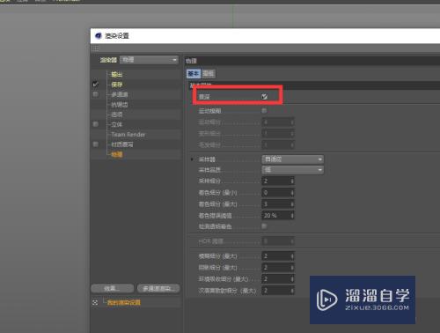Select 多通道 in the settings list
The image size is (440, 333).
point(120,94)
